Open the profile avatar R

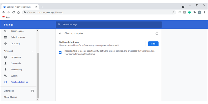[199, 12]
